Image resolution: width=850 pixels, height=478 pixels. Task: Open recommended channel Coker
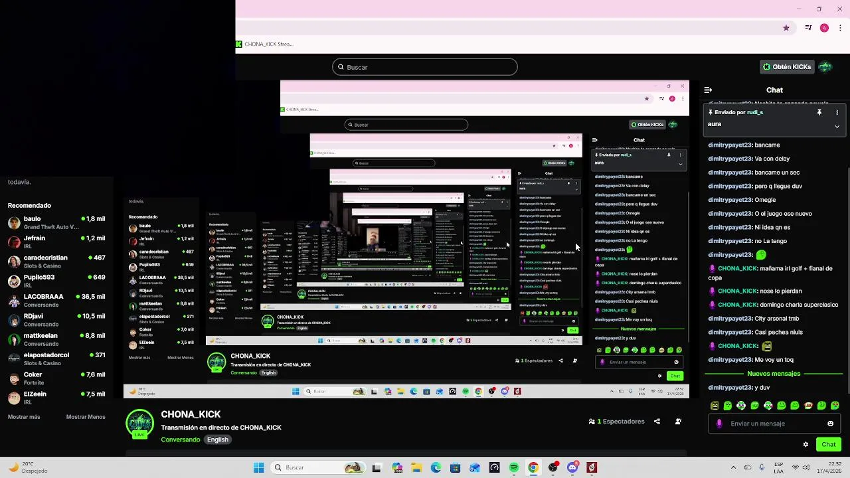tap(56, 378)
